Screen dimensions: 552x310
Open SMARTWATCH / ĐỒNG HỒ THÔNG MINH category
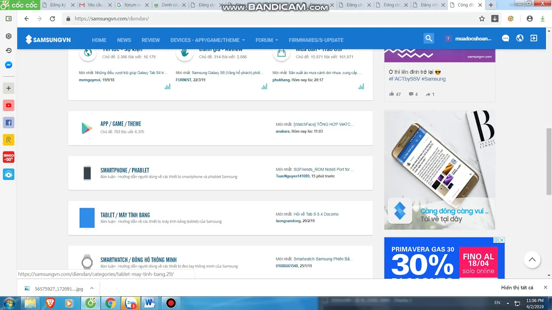coord(138,260)
